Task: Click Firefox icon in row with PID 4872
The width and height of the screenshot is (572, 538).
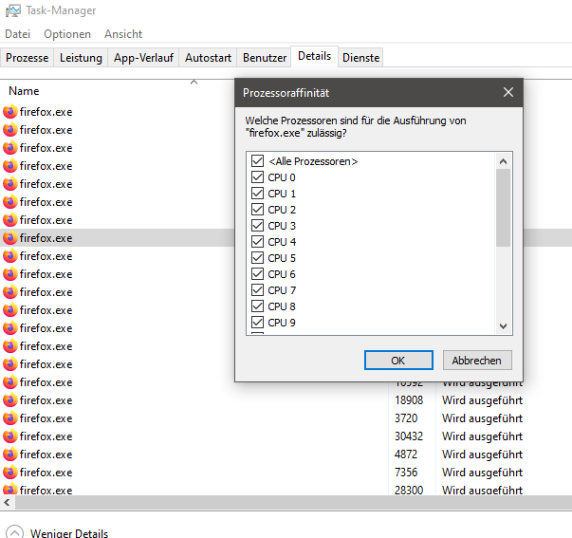Action: pyautogui.click(x=10, y=455)
